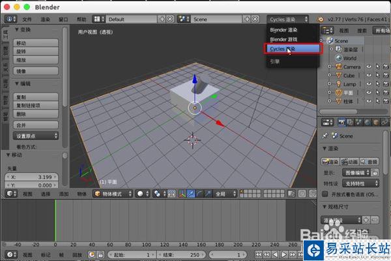The width and height of the screenshot is (391, 261).
Task: Enable the translate manipulator arrow
Action: coord(191,194)
